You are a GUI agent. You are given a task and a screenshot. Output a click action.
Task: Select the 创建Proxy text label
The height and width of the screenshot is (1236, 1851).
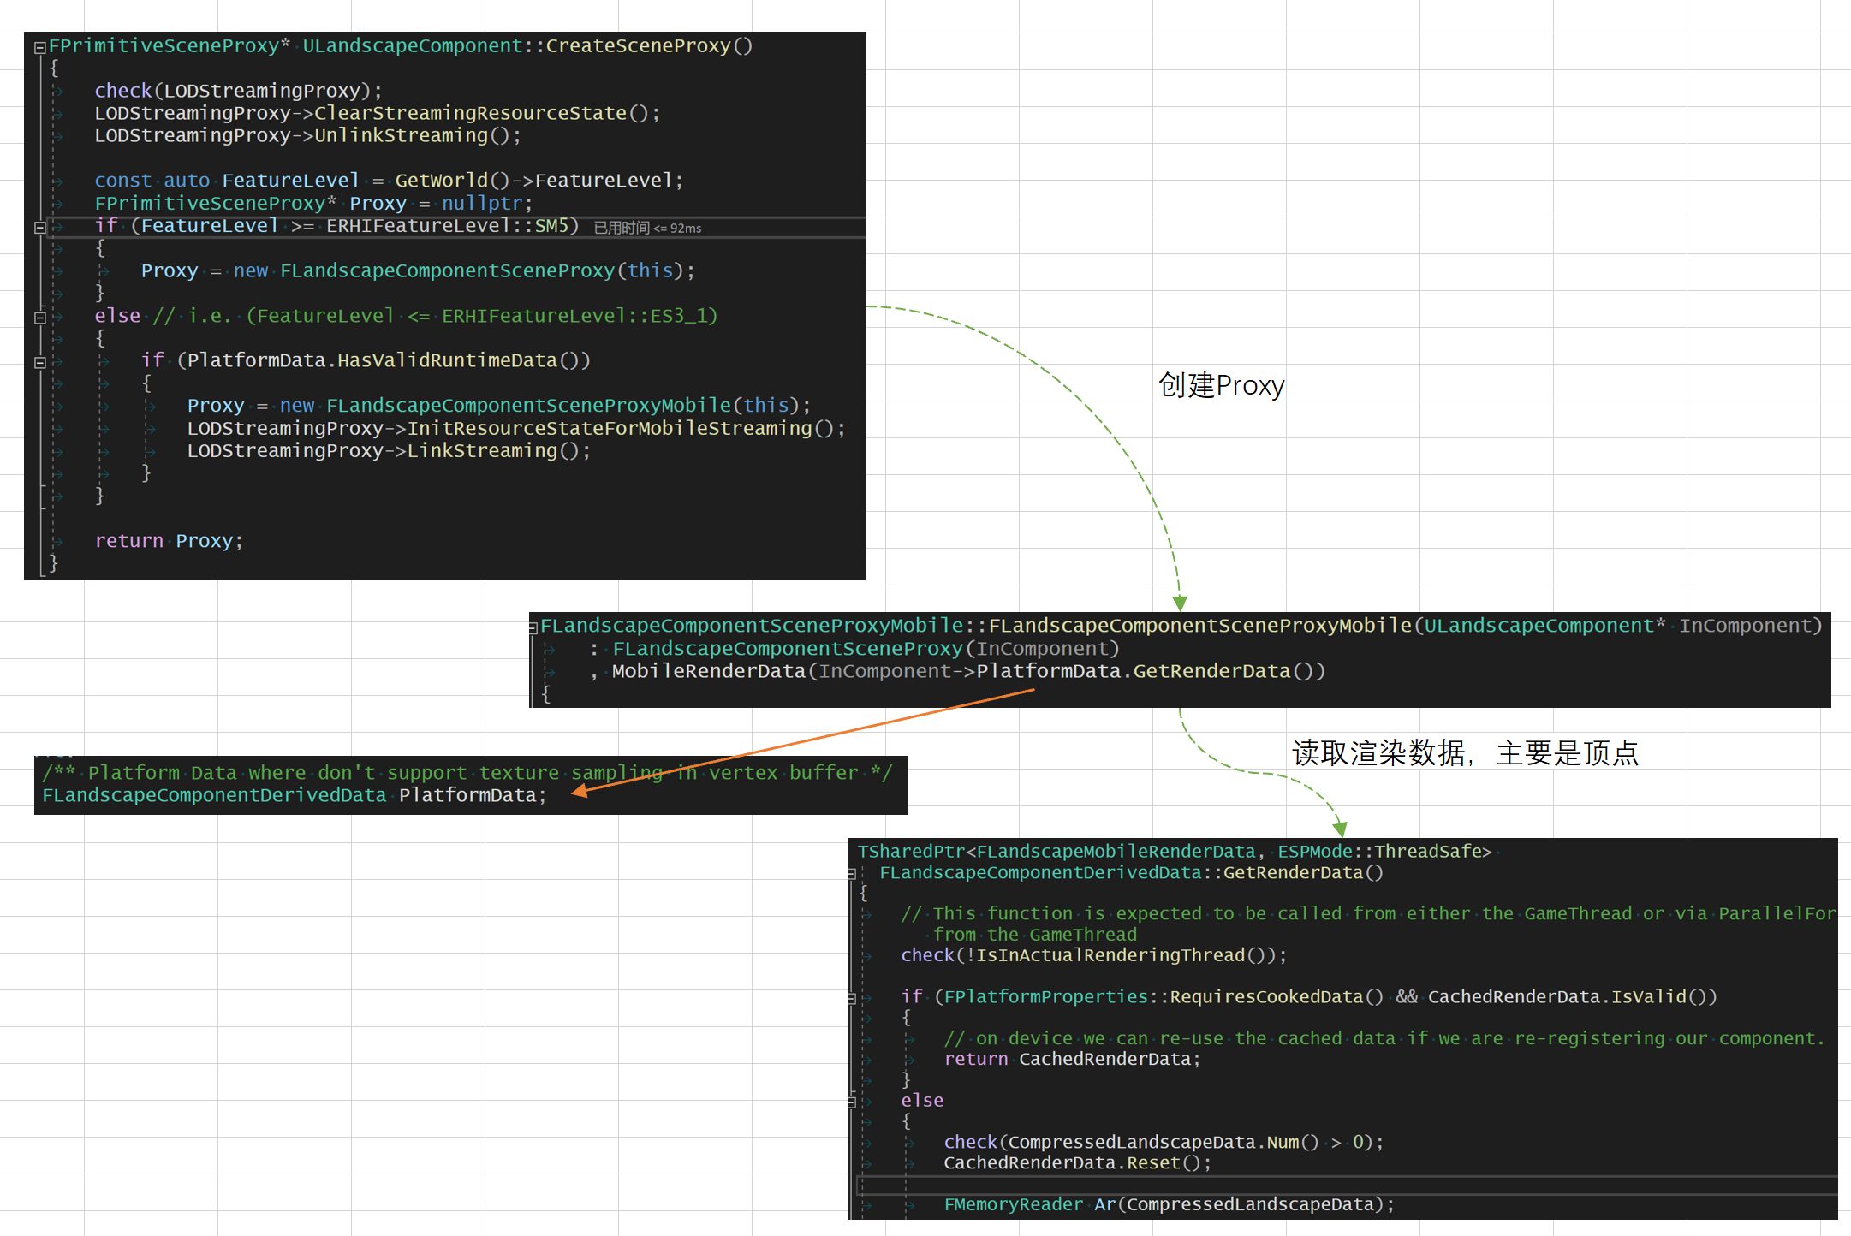1221,386
